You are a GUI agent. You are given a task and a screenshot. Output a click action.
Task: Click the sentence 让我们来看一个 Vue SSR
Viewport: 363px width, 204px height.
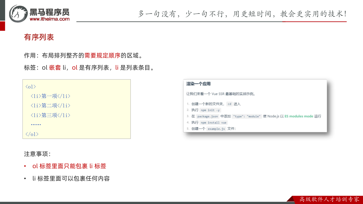(221, 94)
